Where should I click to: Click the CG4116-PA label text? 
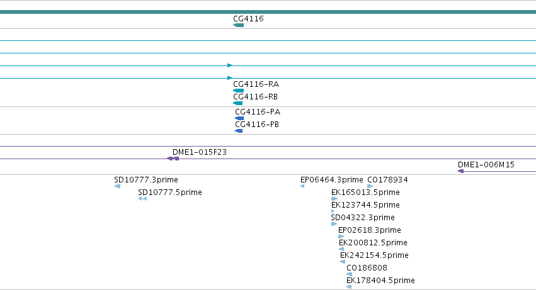(258, 112)
